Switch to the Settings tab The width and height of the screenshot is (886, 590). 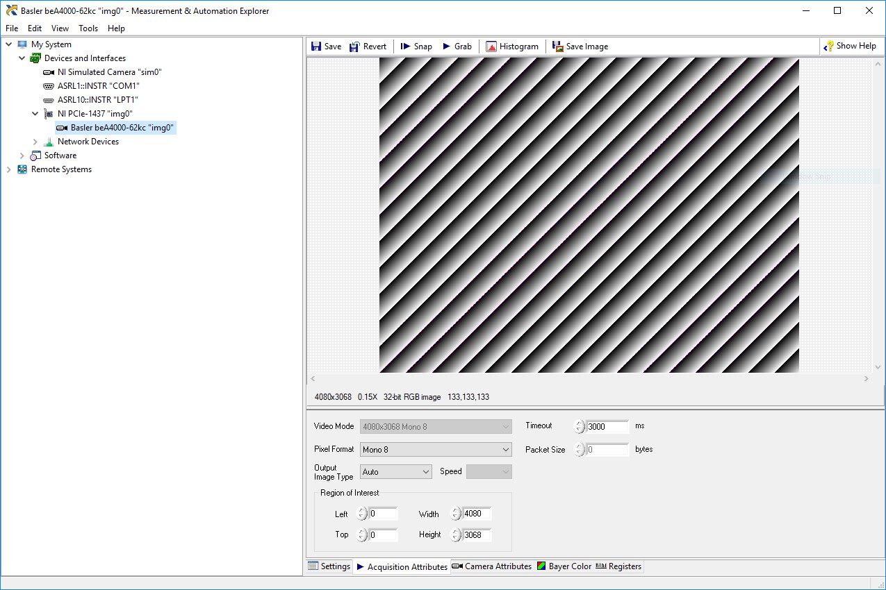[329, 566]
